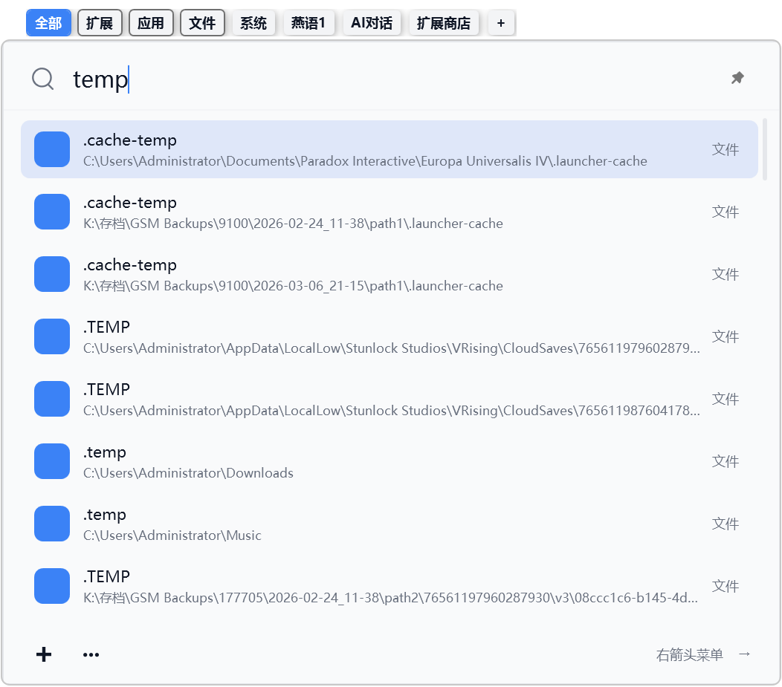782x687 pixels.
Task: Open .cache-temp in Europa Universalis IV launcher-cache
Action: [x=389, y=149]
